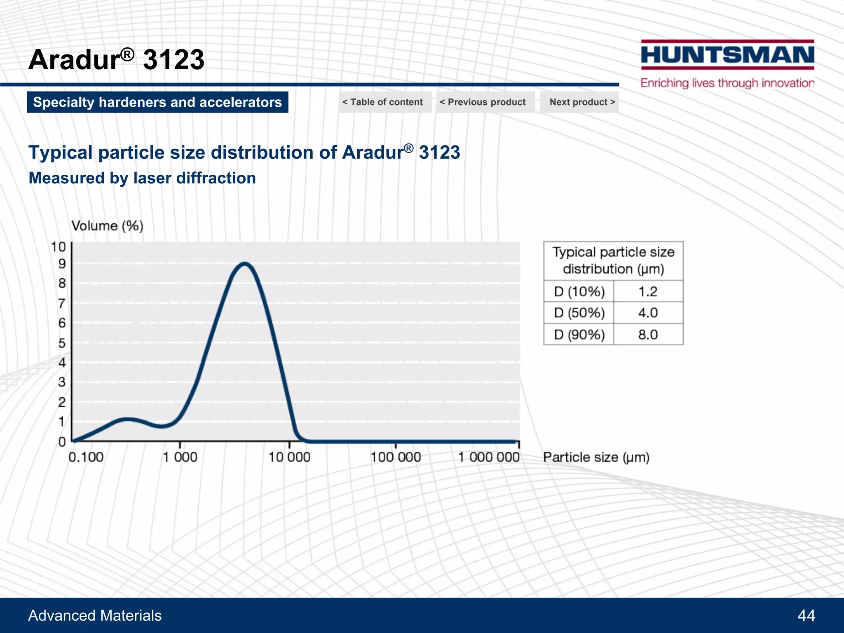The image size is (844, 633).
Task: Click the table header Typical particle size distribution
Action: (x=613, y=260)
